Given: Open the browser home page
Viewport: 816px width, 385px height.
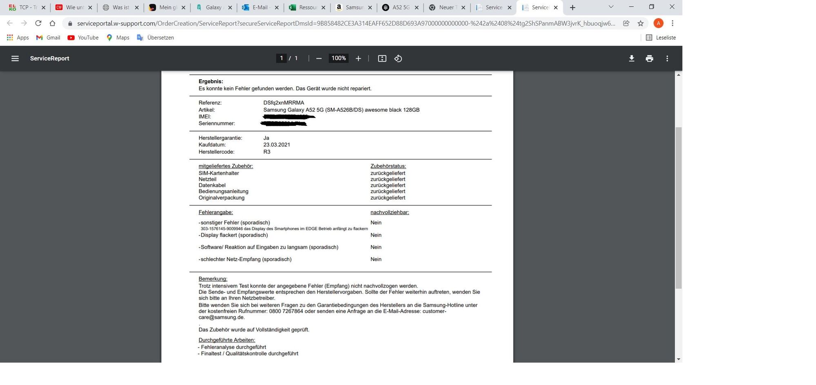Looking at the screenshot, I should pos(52,23).
